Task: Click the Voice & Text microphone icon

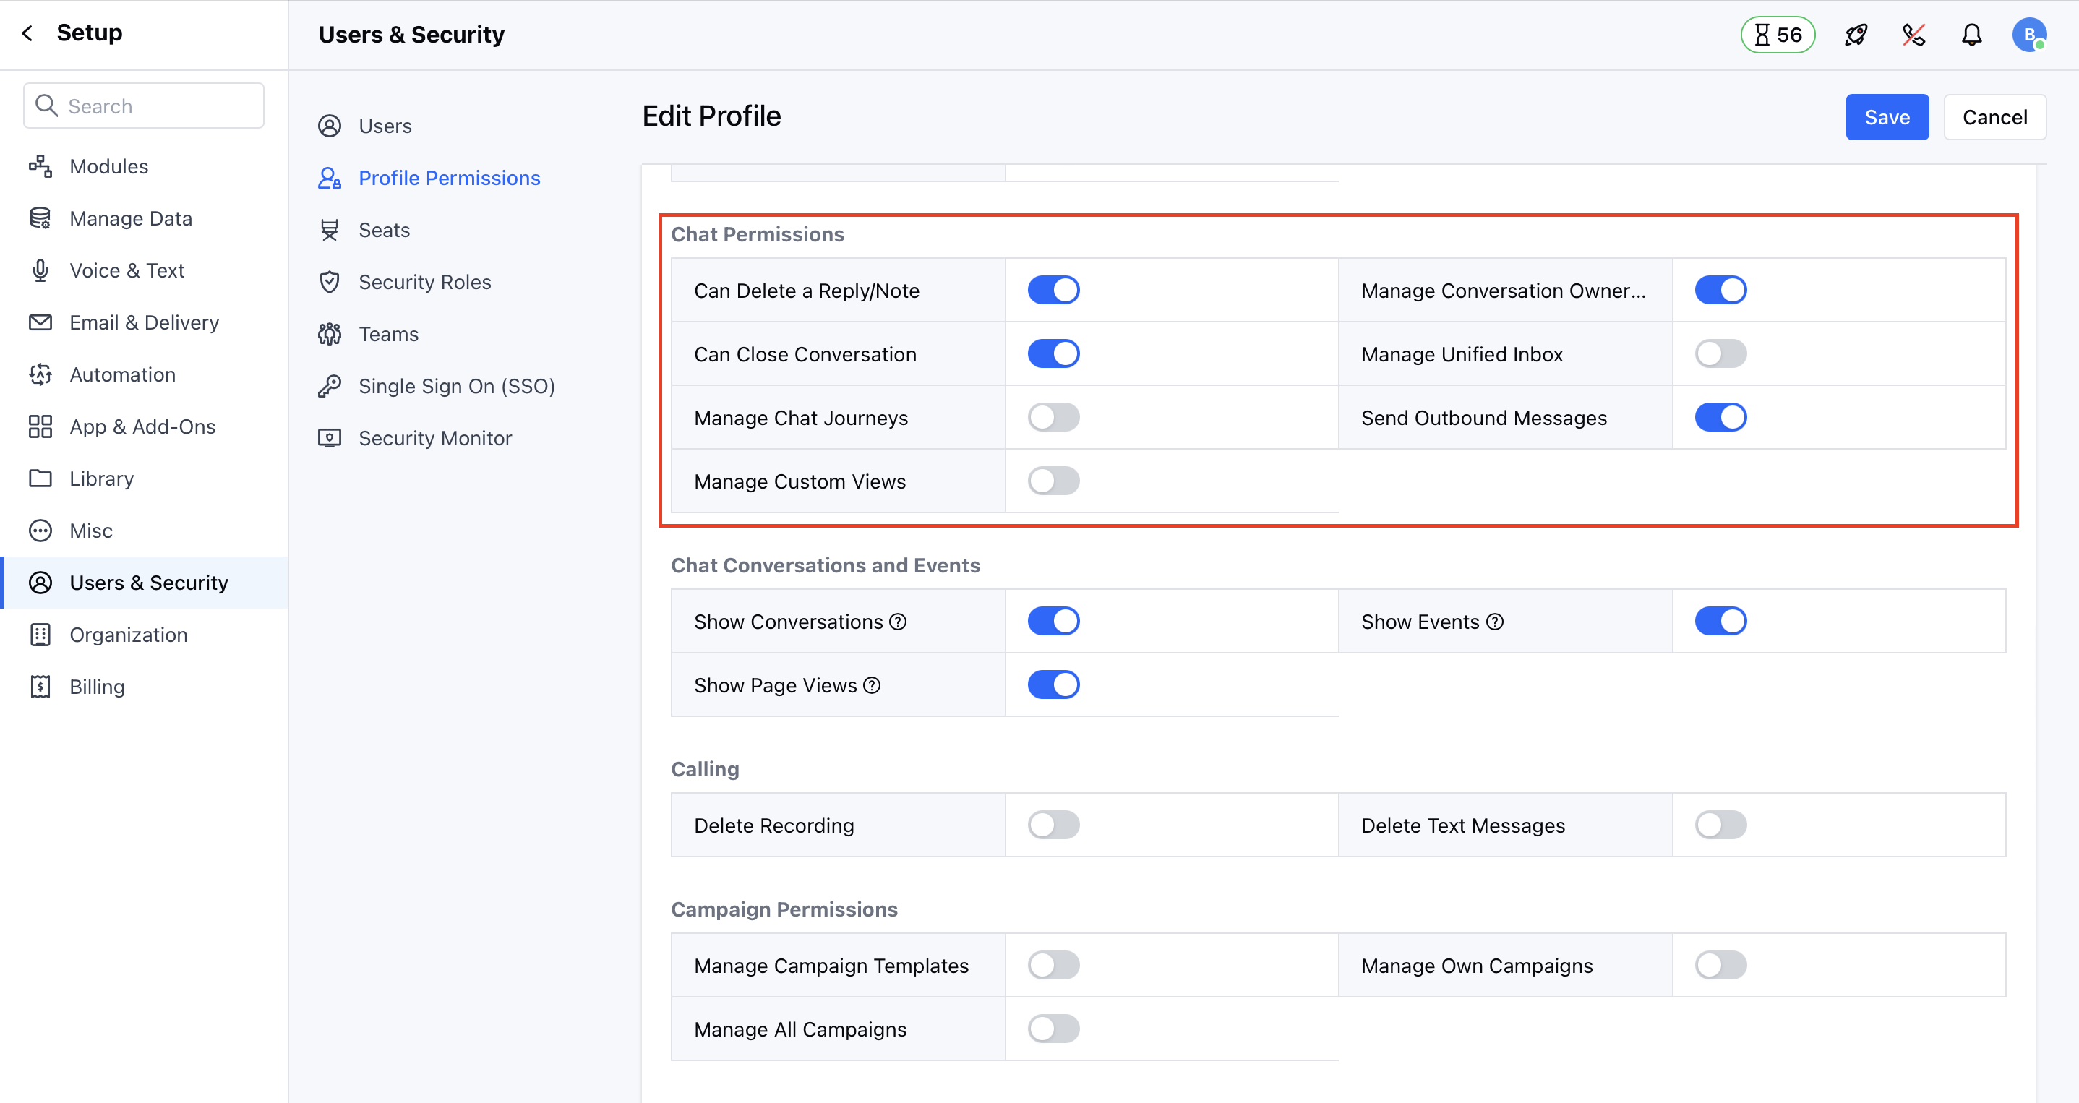Action: coord(40,270)
